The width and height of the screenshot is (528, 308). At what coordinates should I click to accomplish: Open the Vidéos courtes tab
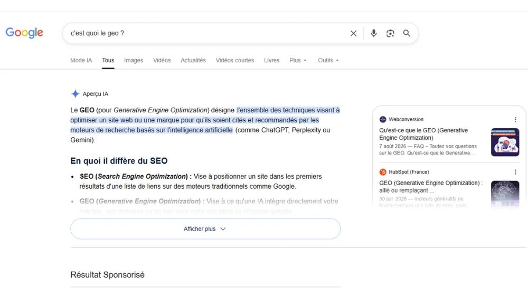[x=235, y=61]
